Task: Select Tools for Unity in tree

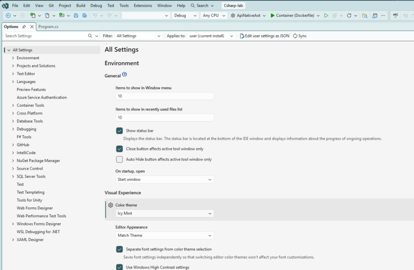Action: pyautogui.click(x=29, y=200)
